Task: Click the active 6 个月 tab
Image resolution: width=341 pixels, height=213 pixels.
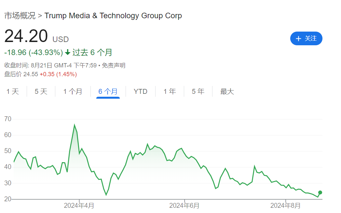Action: (x=108, y=92)
